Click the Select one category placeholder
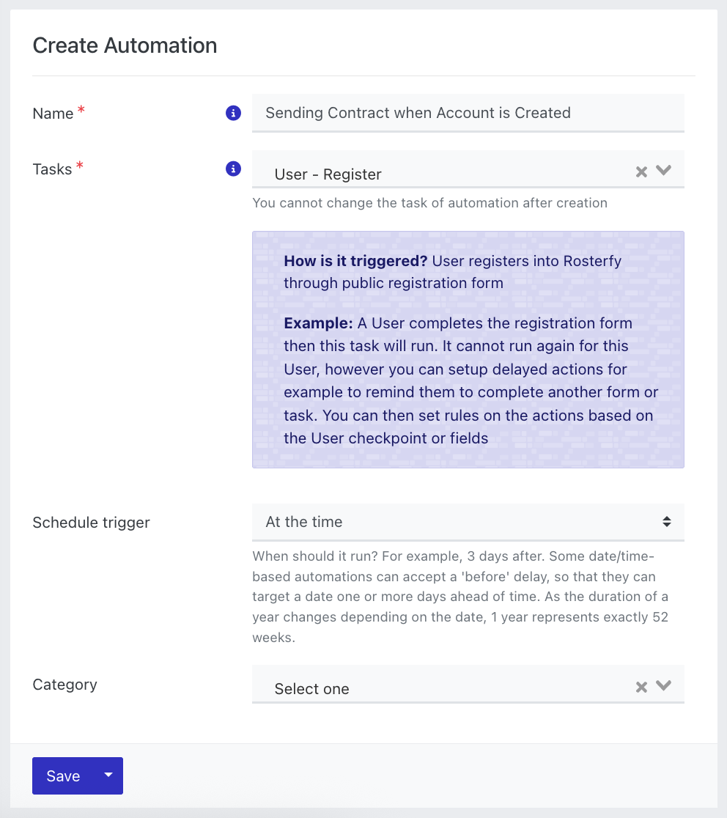Viewport: 727px width, 818px height. 312,688
